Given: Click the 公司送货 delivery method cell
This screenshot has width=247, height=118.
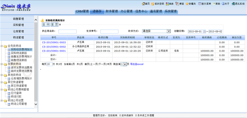Looking at the screenshot, I should pos(163,51).
